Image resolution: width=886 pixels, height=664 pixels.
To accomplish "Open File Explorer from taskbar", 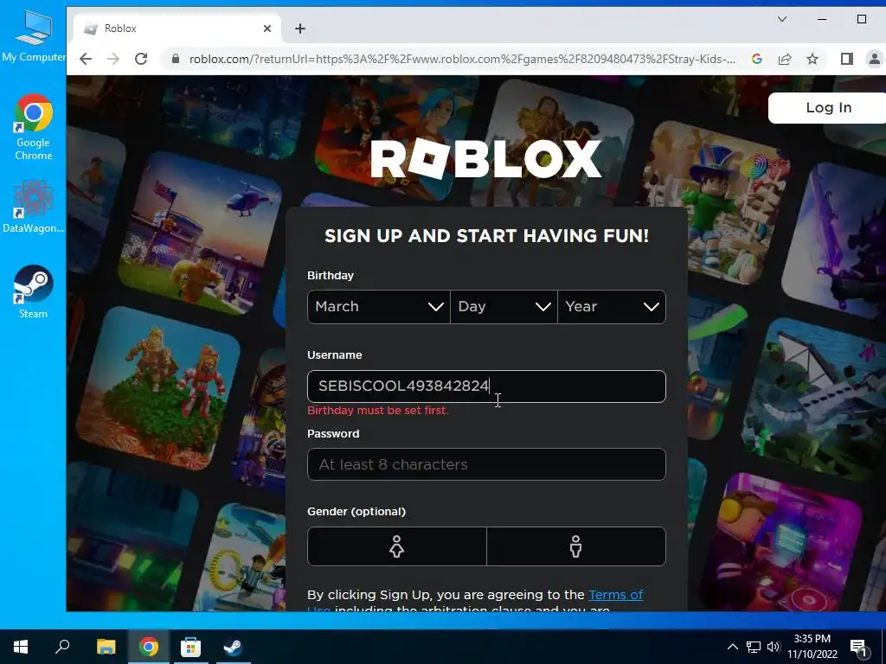I will coord(106,647).
